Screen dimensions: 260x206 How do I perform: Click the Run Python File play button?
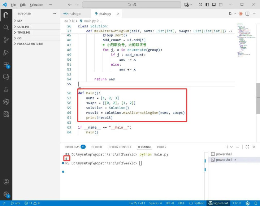point(230,14)
